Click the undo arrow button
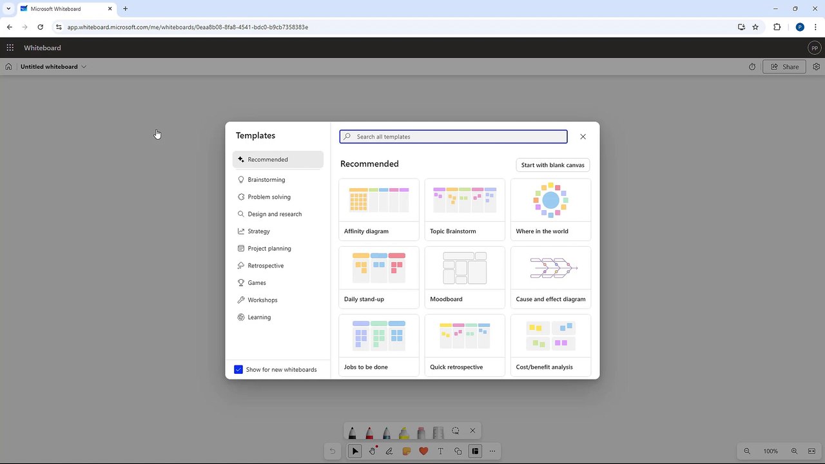Image resolution: width=825 pixels, height=464 pixels. click(333, 451)
